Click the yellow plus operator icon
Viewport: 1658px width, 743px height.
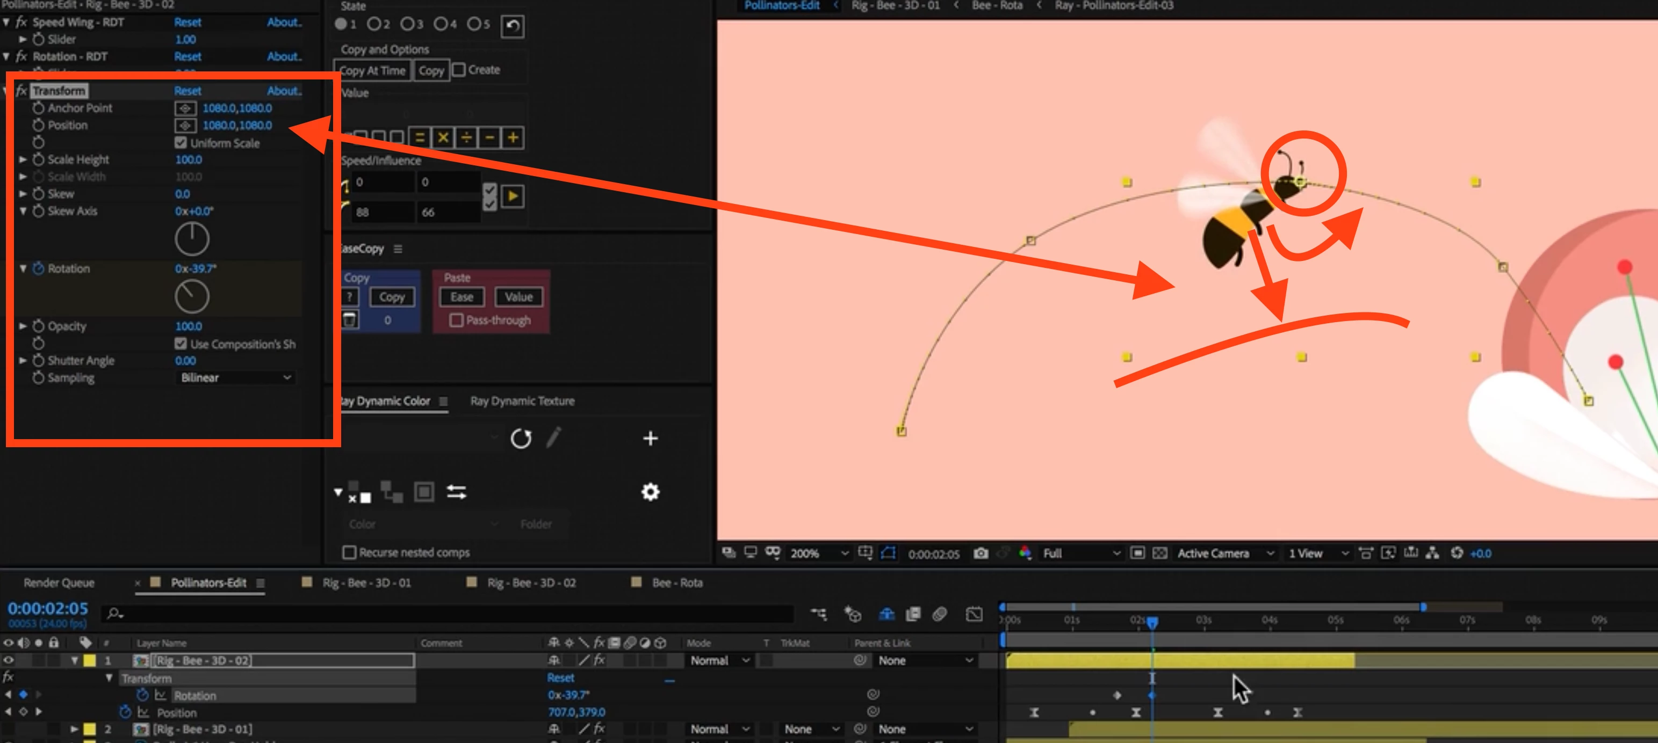513,137
